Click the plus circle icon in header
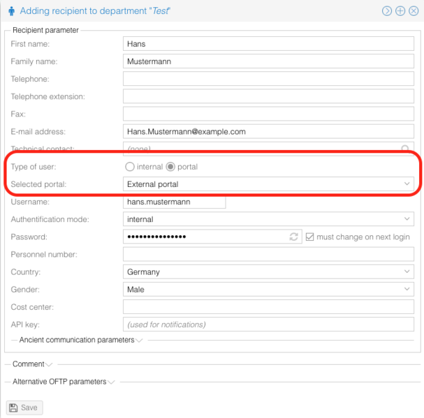Image resolution: width=424 pixels, height=418 pixels. (400, 11)
